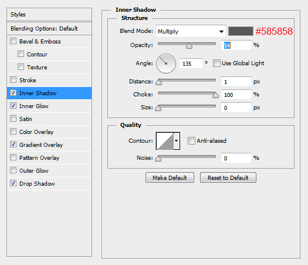The image size is (308, 265).
Task: Select the Drop Shadow row label
Action: coord(37,183)
